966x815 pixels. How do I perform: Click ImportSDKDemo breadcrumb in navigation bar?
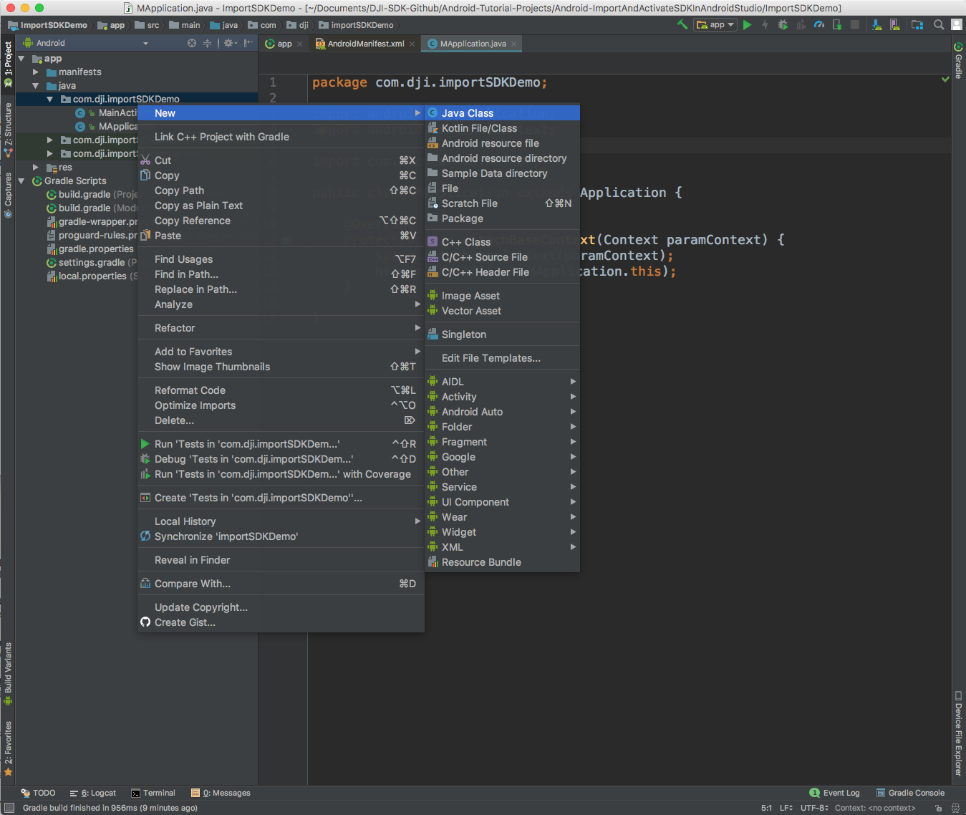point(47,25)
